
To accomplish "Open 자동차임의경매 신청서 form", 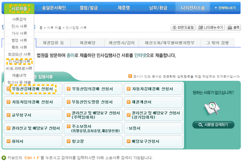I will [x=33, y=102].
